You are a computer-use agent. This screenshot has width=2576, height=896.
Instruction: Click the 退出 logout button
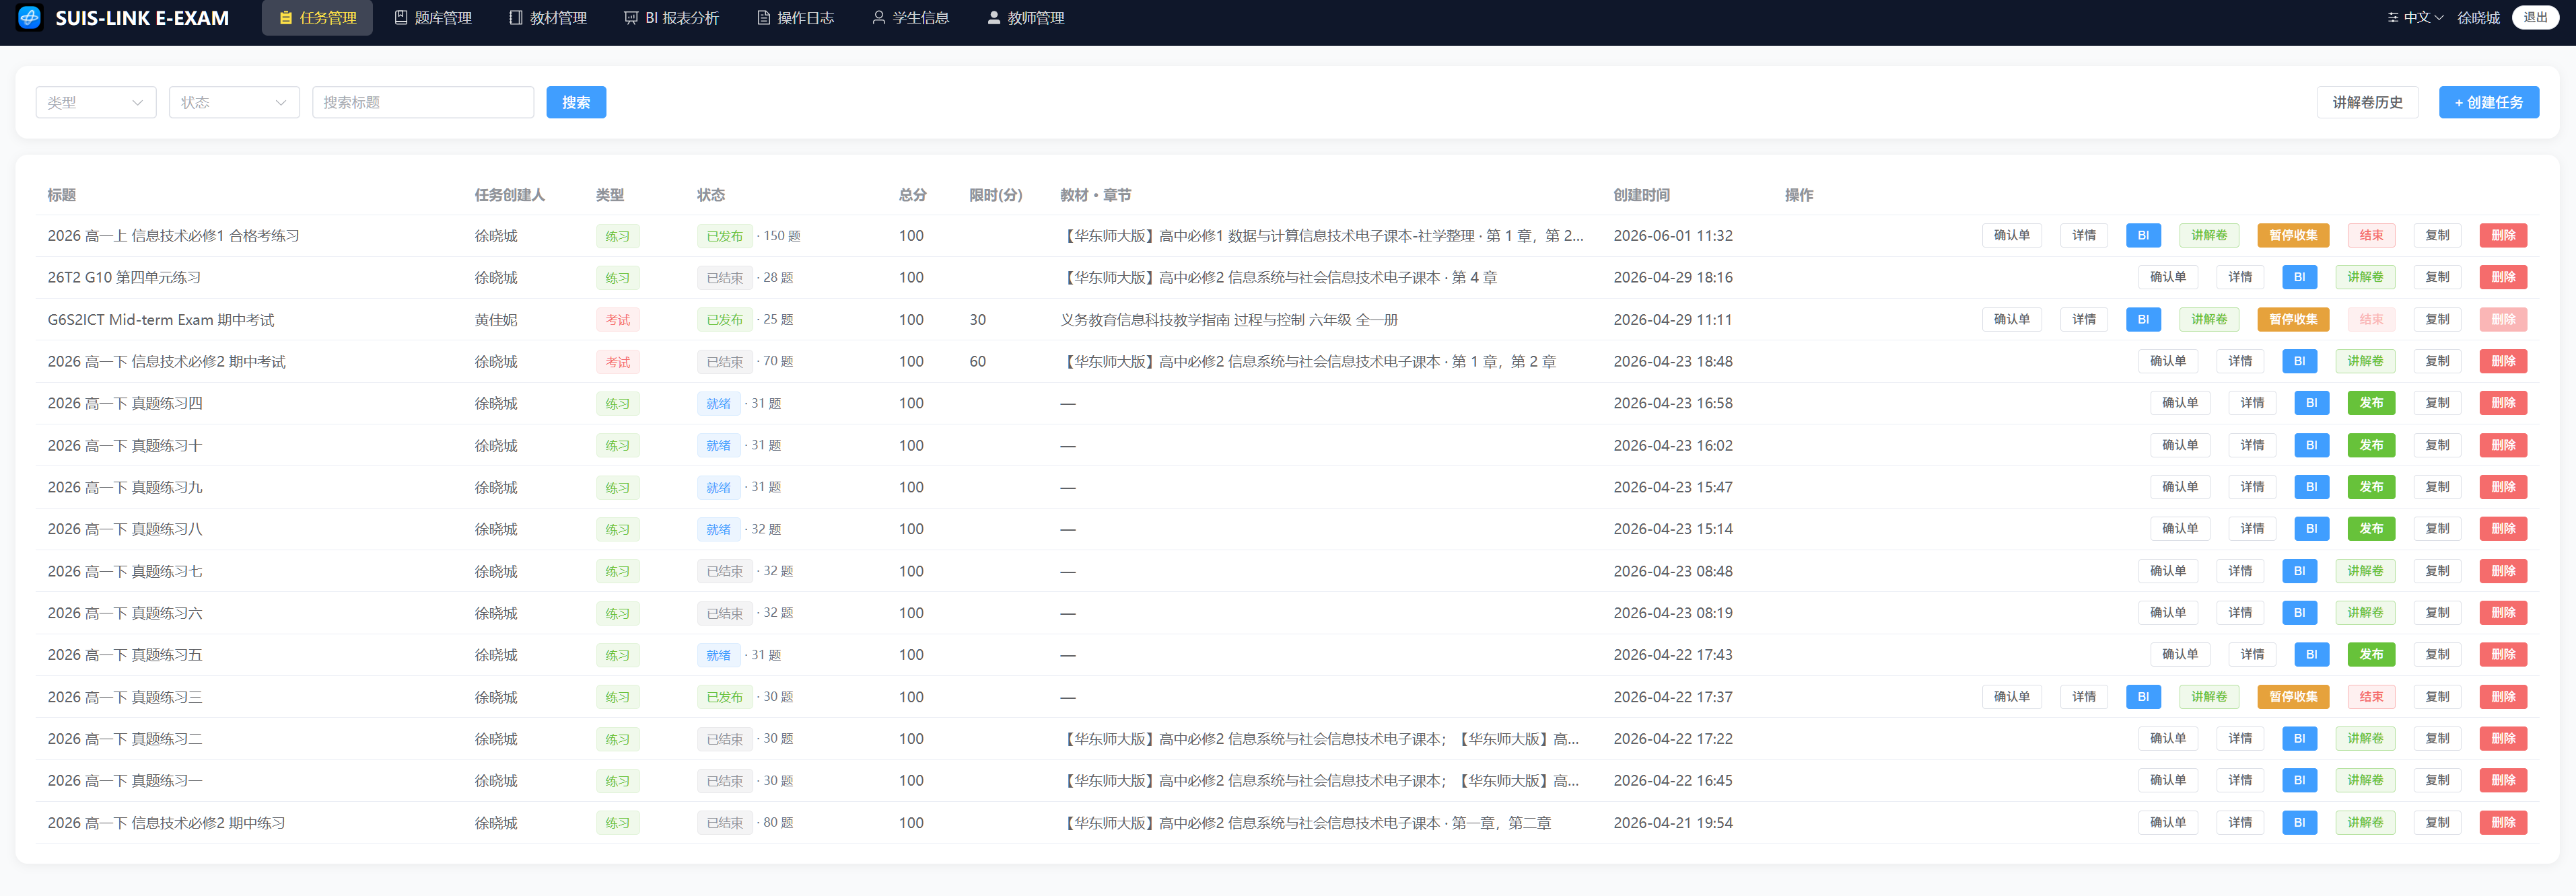(2535, 18)
